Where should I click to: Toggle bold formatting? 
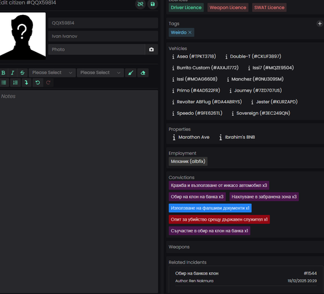[3, 73]
